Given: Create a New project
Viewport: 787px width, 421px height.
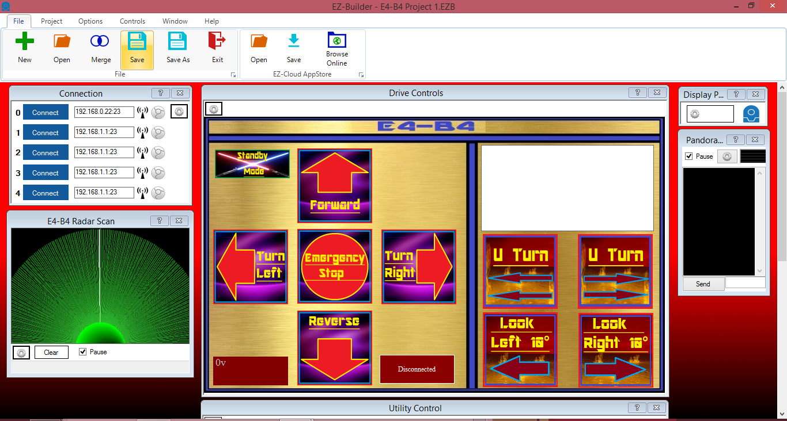Looking at the screenshot, I should click(x=24, y=45).
